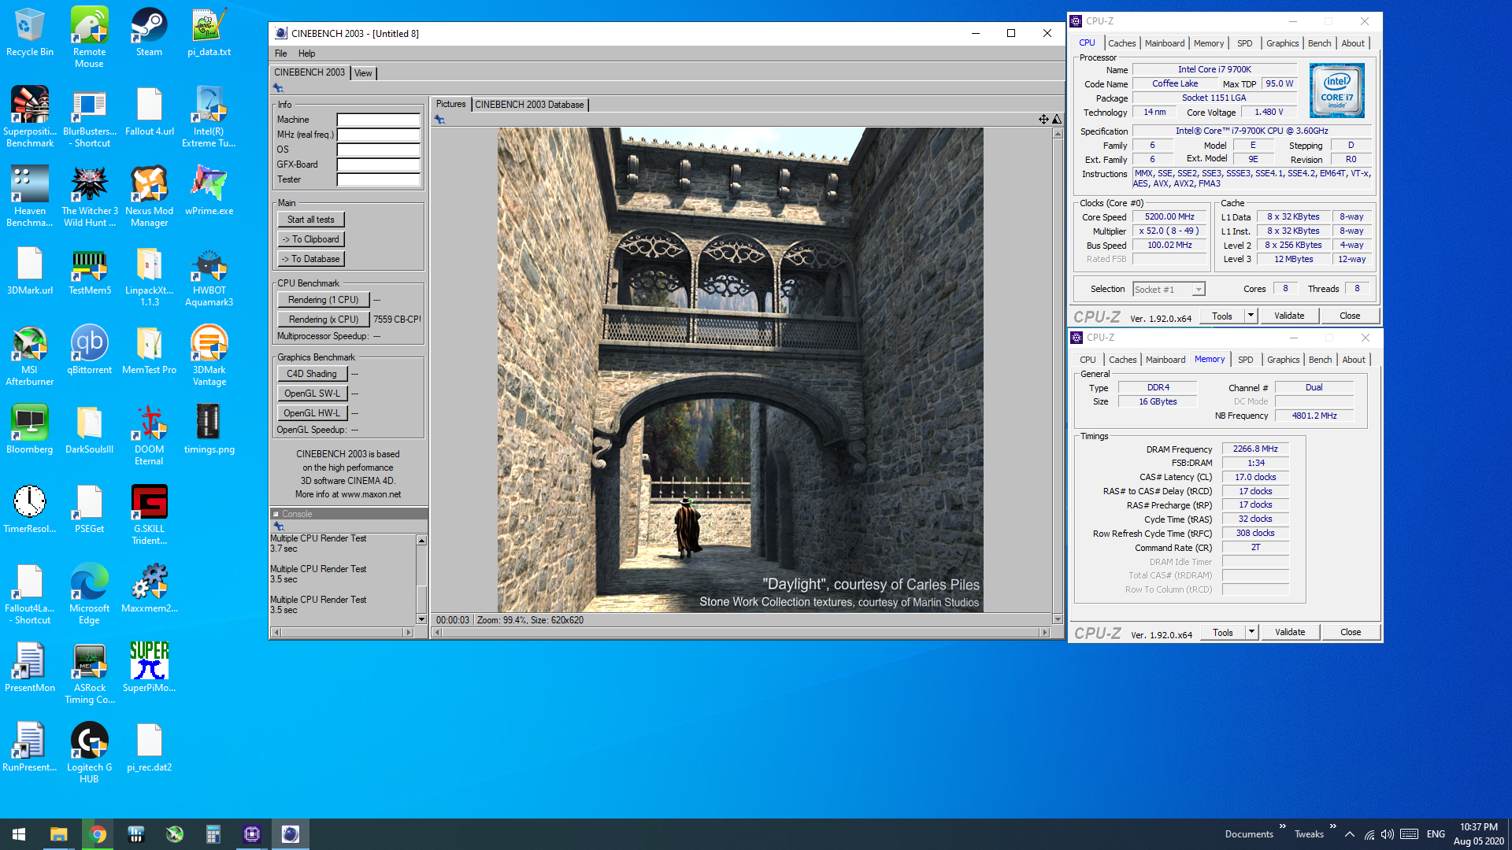
Task: Click the CPU-Z taskbar icon
Action: tap(252, 834)
